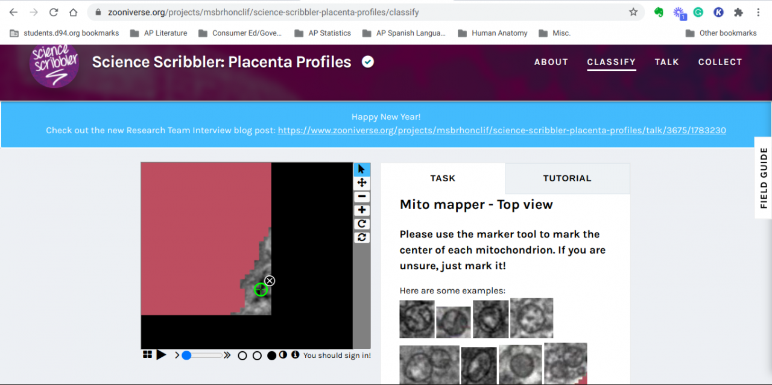Select the pan/move image tool
The height and width of the screenshot is (385, 772).
pyautogui.click(x=361, y=183)
